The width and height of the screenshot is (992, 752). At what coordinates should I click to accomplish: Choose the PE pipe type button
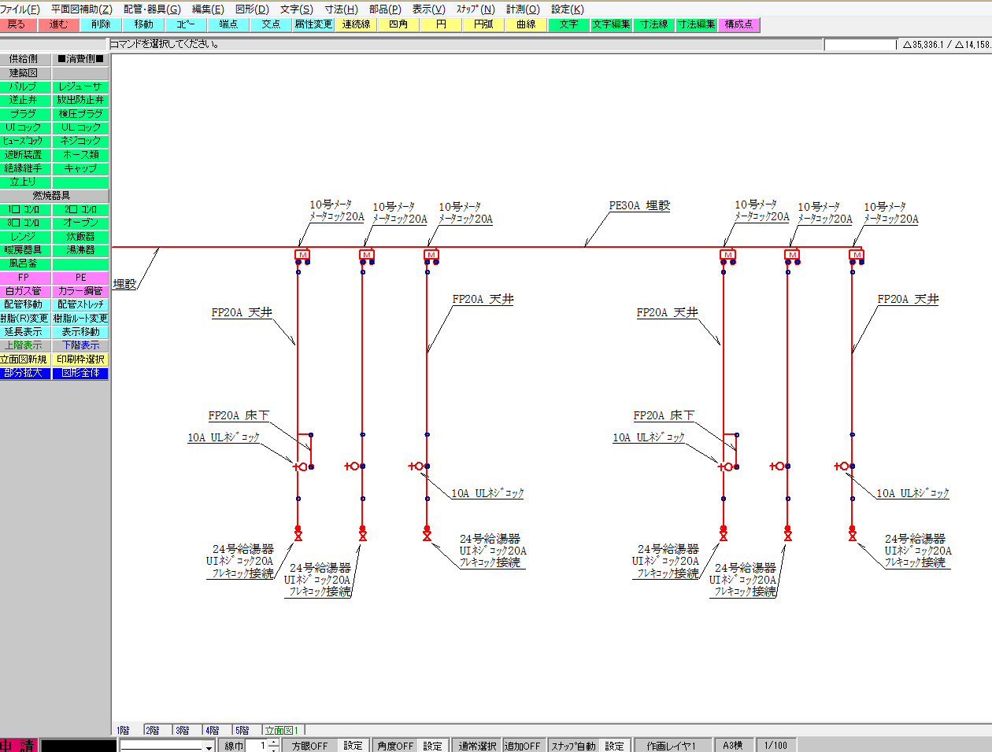[x=80, y=278]
